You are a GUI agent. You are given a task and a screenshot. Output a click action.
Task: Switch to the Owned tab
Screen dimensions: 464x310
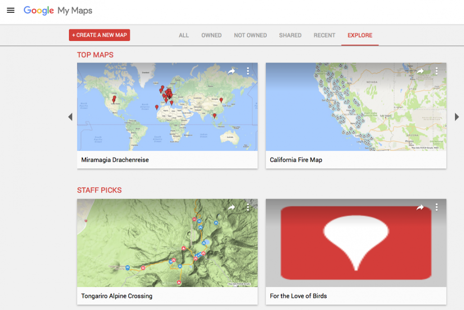click(x=211, y=35)
